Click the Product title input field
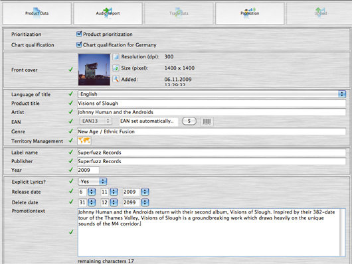This screenshot has height=264, width=352. (211, 103)
